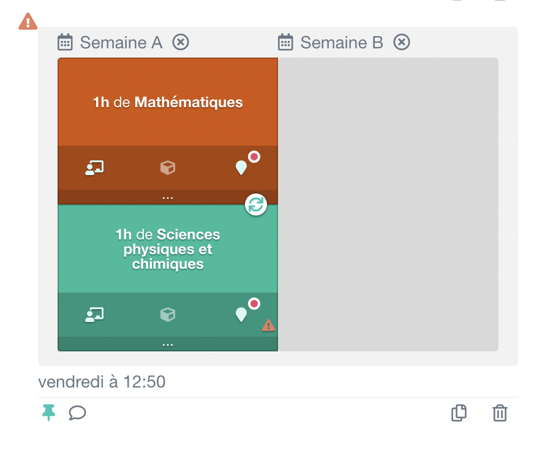This screenshot has height=453, width=545.
Task: Remove Semaine B with its X button
Action: 402,42
